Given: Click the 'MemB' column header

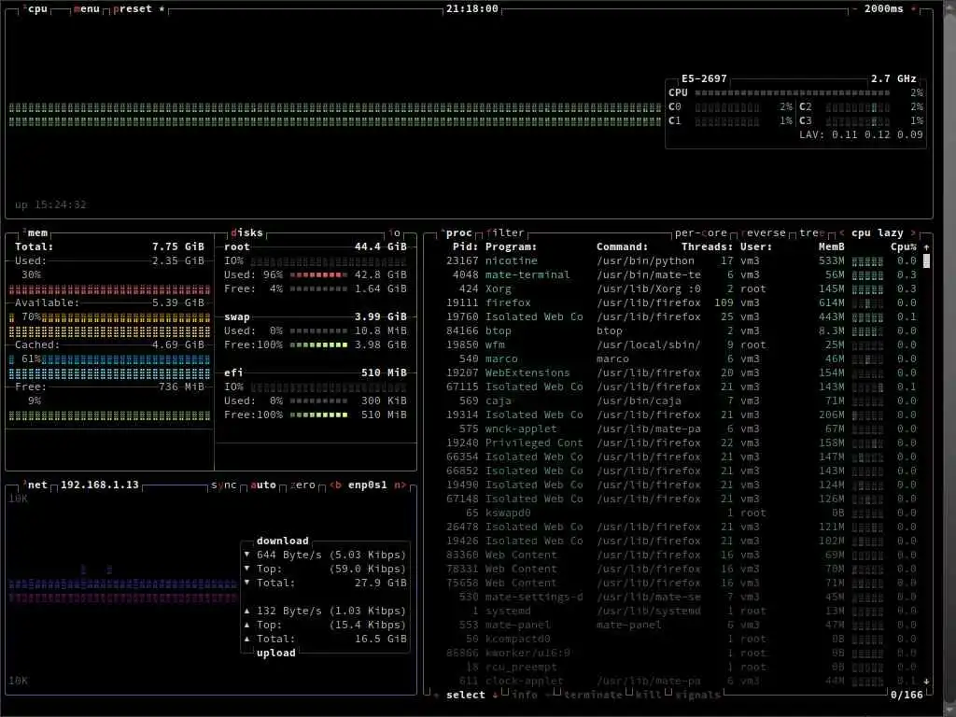Looking at the screenshot, I should [x=832, y=246].
